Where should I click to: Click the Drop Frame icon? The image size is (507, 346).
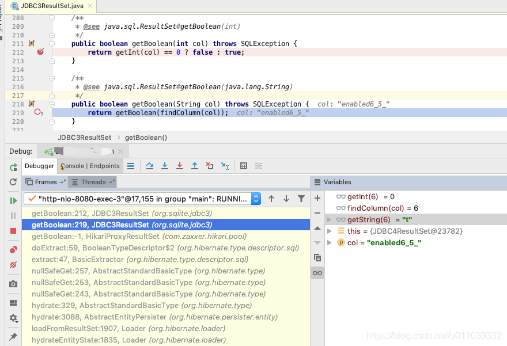pyautogui.click(x=210, y=166)
